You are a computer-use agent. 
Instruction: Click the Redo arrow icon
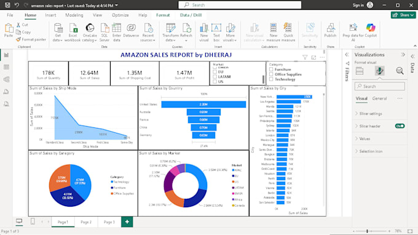click(x=26, y=5)
